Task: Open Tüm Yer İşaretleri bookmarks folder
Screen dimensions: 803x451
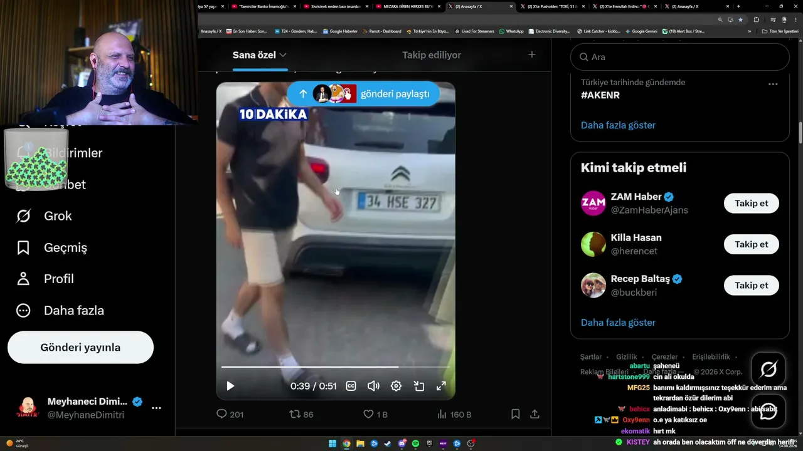Action: pos(780,31)
